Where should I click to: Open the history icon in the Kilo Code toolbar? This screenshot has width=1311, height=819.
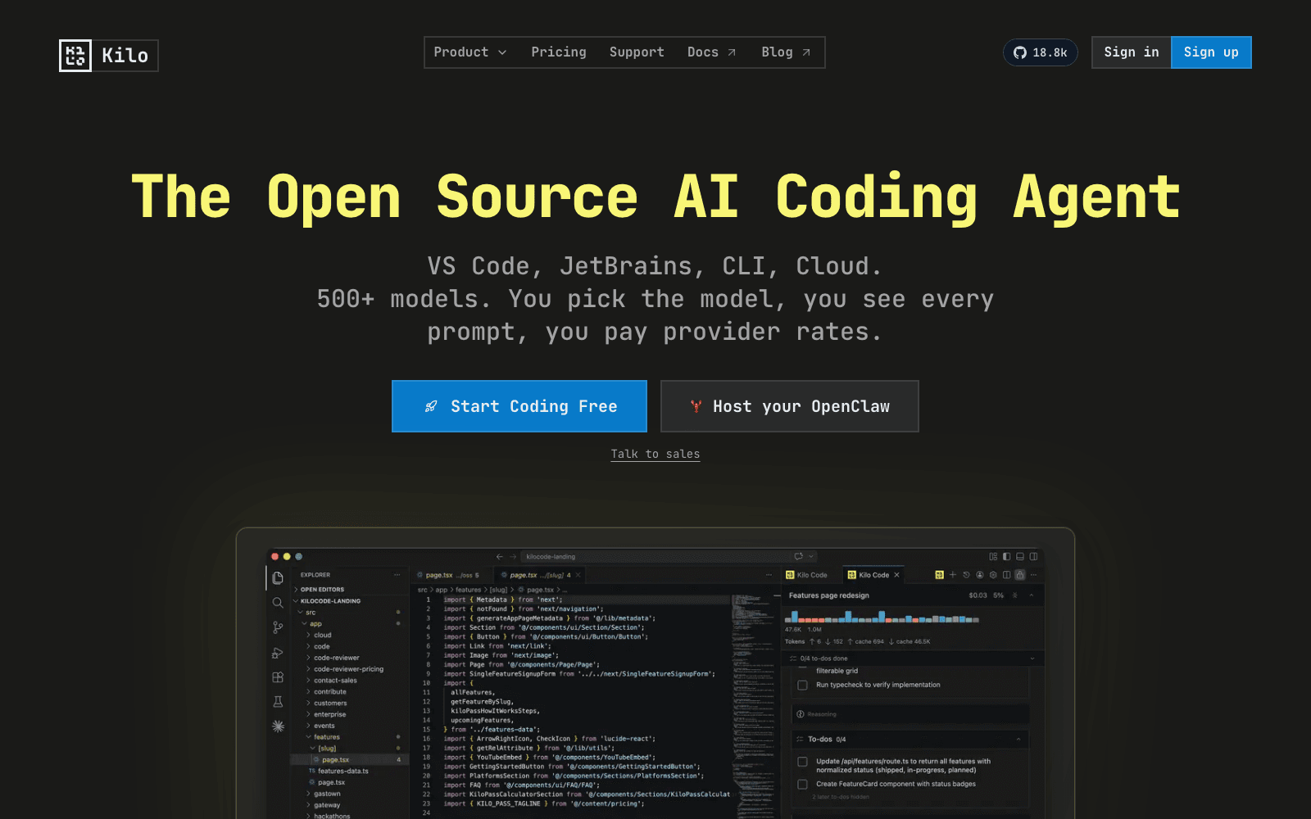click(x=966, y=575)
